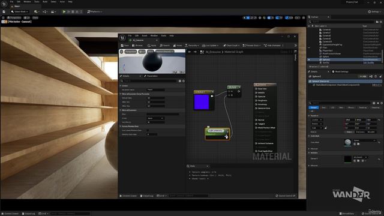This screenshot has height=216, width=384.
Task: Click the Normal input pin
Action: click(x=256, y=120)
